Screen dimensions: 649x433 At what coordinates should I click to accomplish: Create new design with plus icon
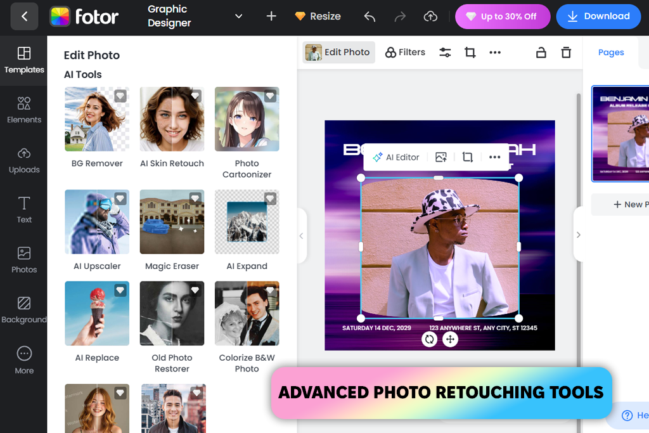tap(271, 16)
